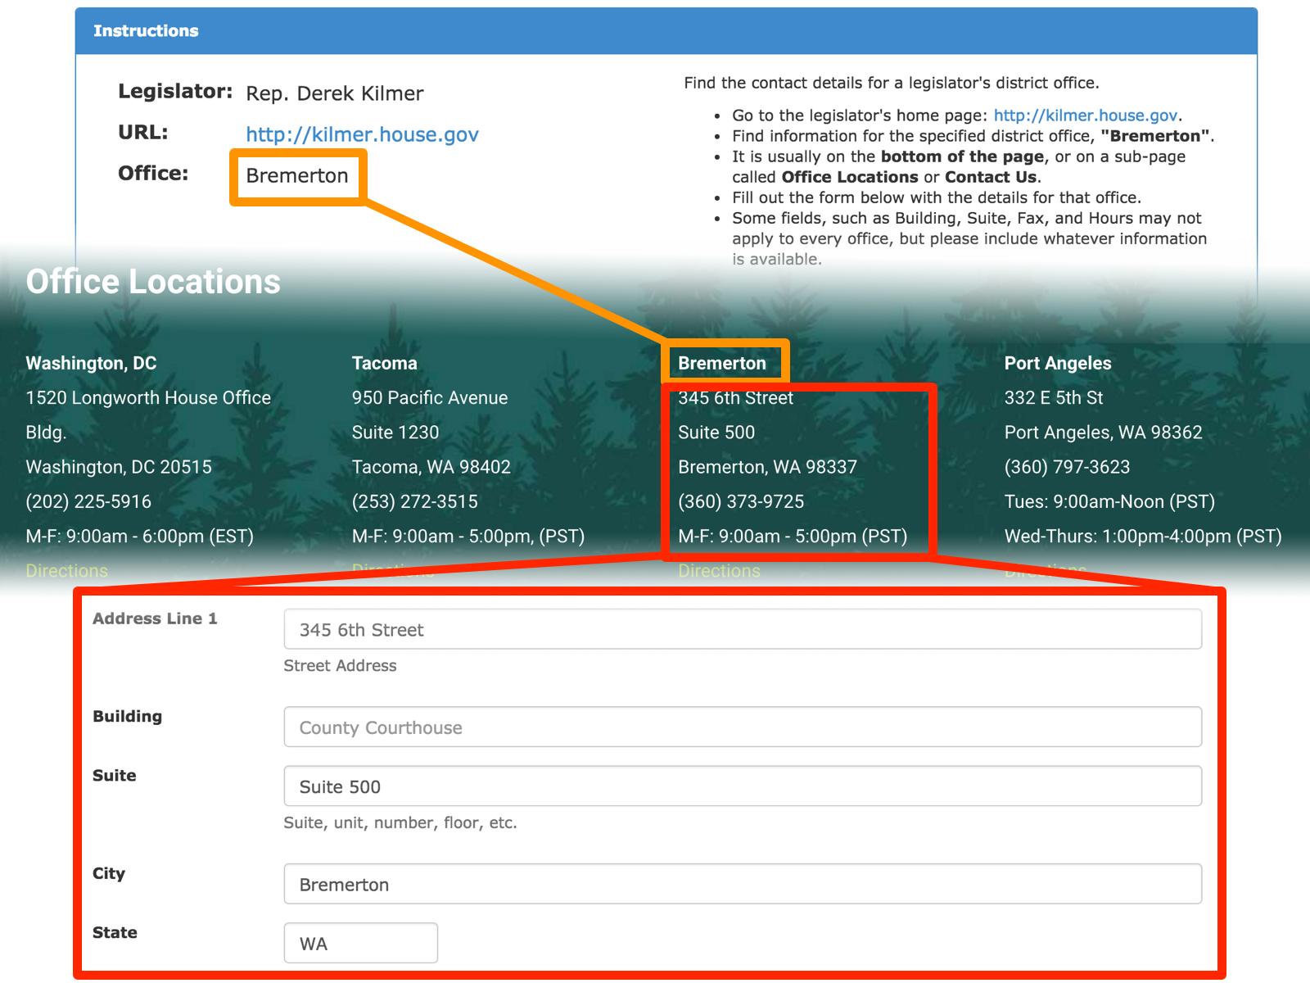Select '950 Pacific Avenue' Tacoma address
Image resolution: width=1310 pixels, height=983 pixels.
(430, 398)
